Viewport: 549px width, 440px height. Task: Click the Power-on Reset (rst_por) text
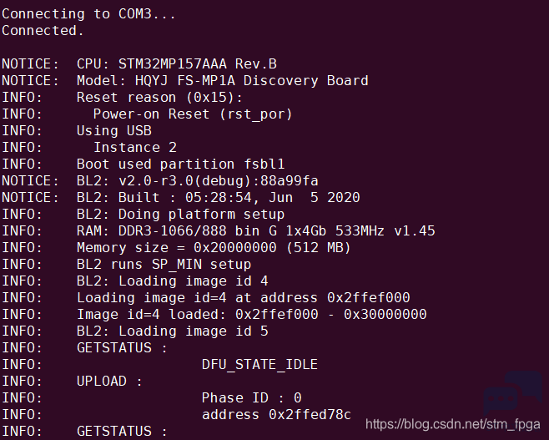click(x=193, y=114)
